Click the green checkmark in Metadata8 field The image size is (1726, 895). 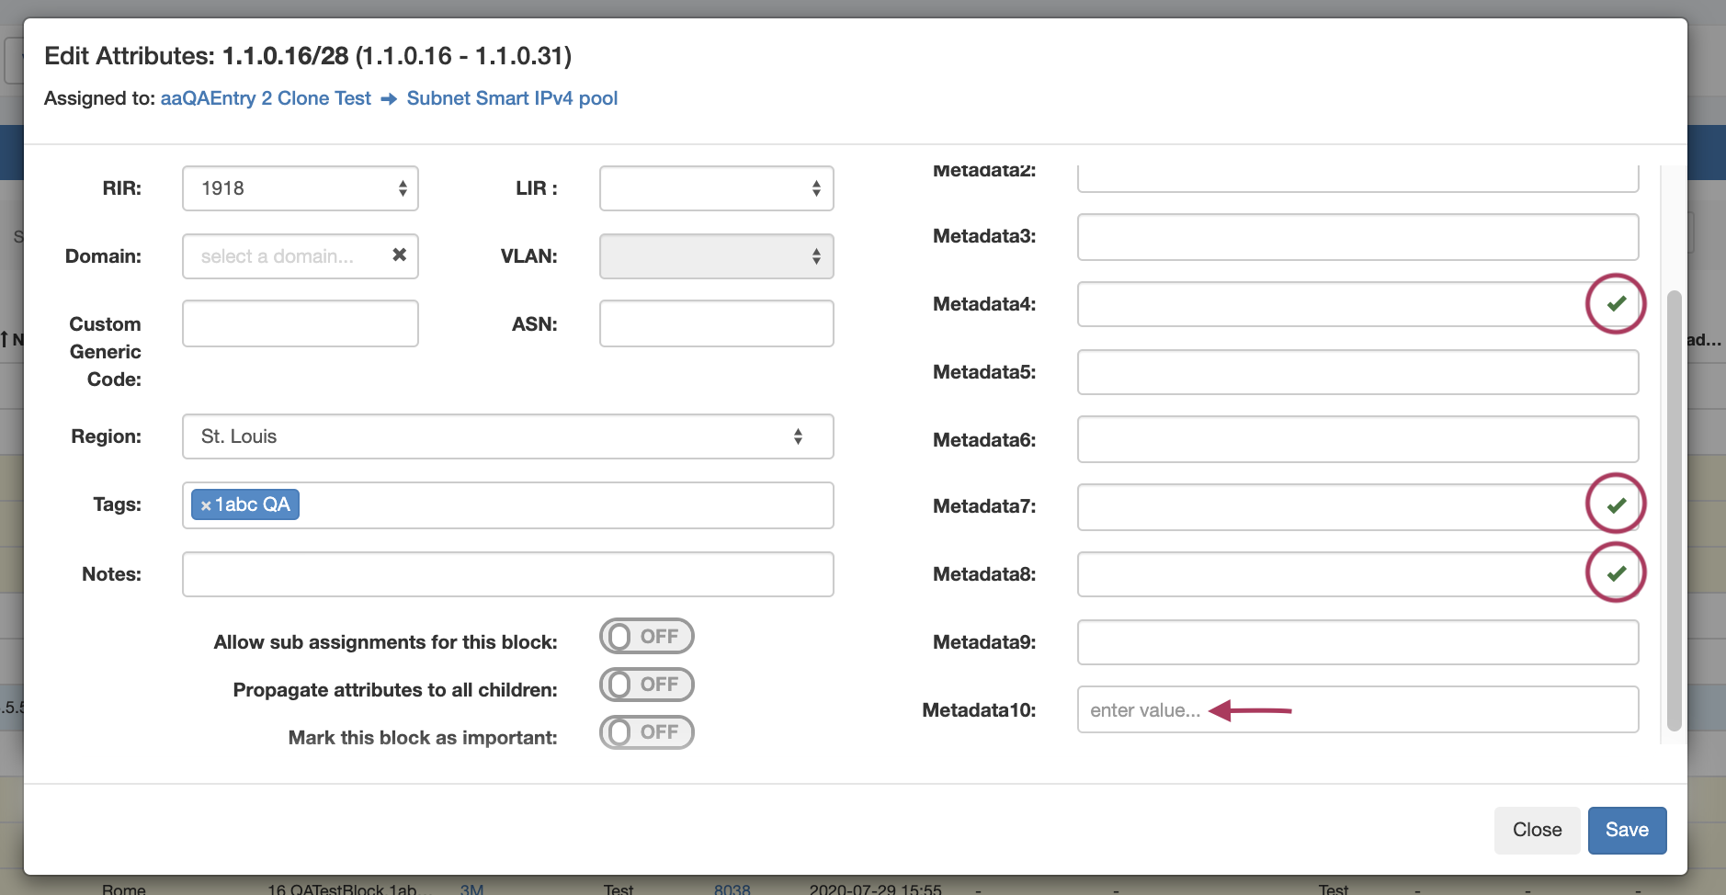[1616, 572]
